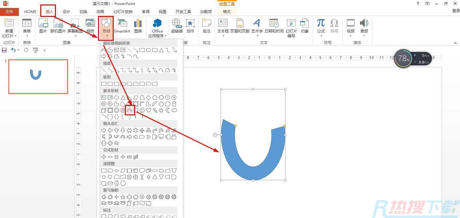Switch to the 设计 design tab
460x218 pixels.
pyautogui.click(x=66, y=12)
